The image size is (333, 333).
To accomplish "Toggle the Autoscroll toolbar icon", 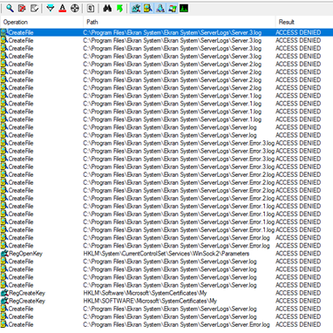I will pyautogui.click(x=22, y=9).
